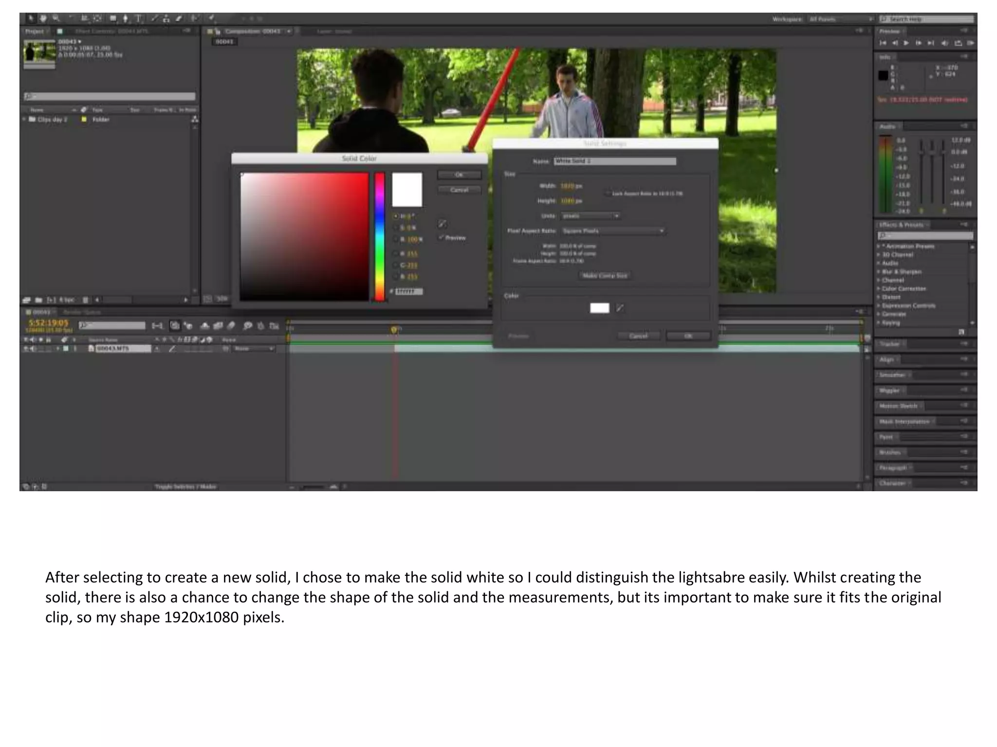Toggle Preview checkbox in Solid Color dialog

click(442, 237)
